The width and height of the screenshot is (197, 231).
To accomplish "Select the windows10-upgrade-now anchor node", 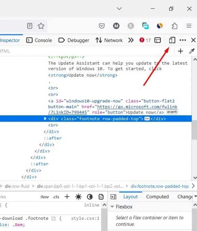I will pyautogui.click(x=113, y=107).
